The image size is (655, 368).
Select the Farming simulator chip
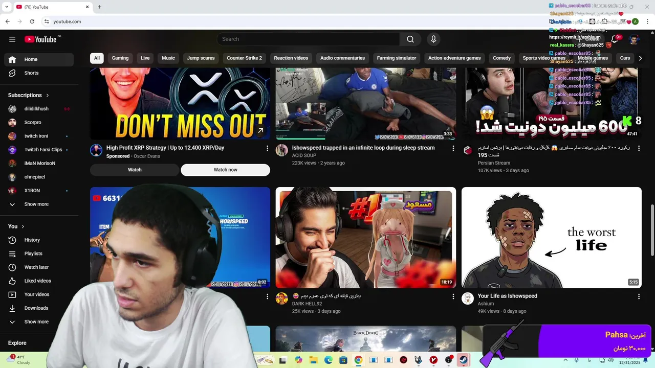coord(397,58)
